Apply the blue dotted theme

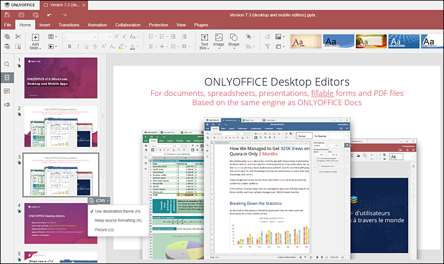coord(403,42)
